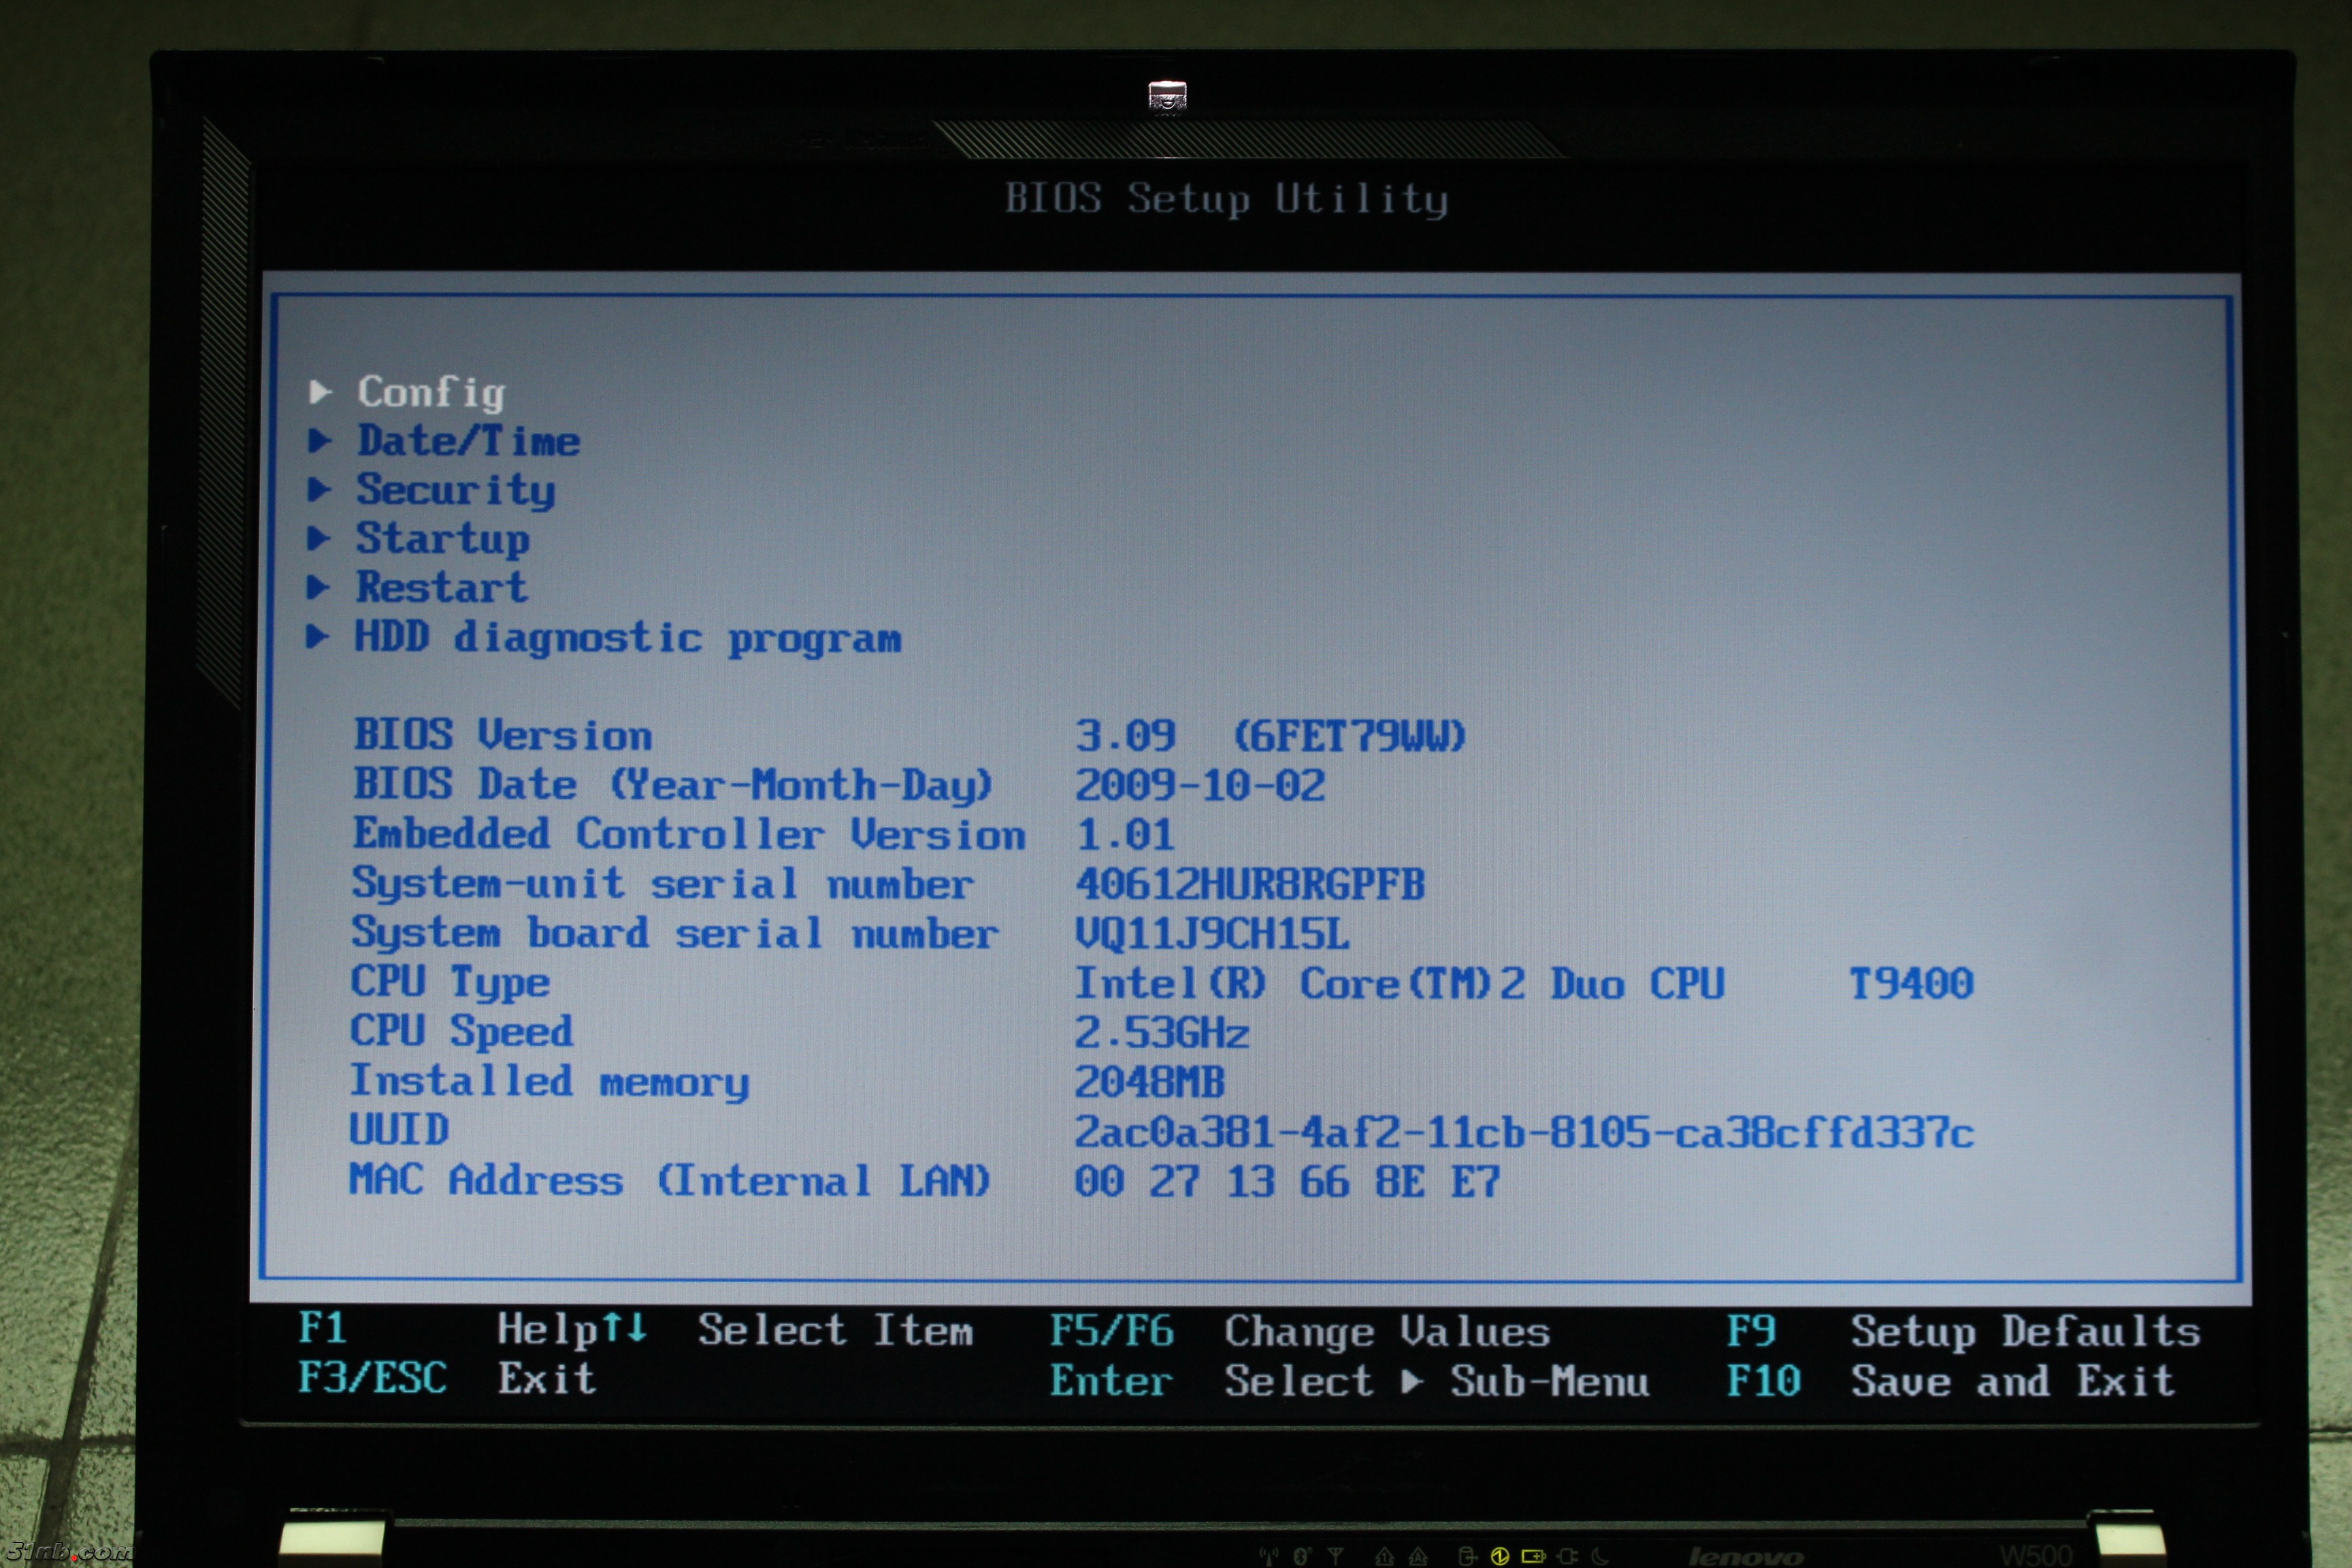Viewport: 2352px width, 1568px height.
Task: Click Help text in footer
Action: click(547, 1330)
